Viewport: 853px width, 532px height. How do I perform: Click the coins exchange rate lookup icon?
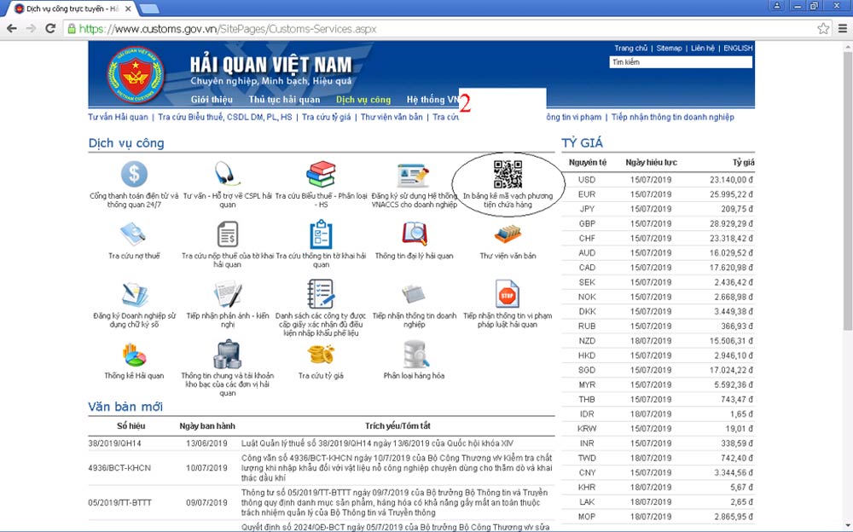321,354
